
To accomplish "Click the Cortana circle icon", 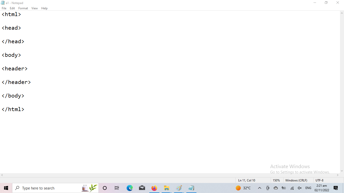I will [105, 188].
